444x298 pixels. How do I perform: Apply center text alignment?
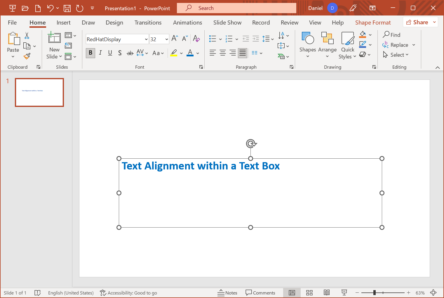222,53
